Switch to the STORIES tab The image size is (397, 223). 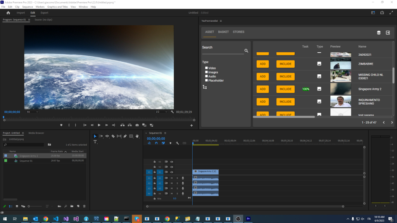(238, 32)
